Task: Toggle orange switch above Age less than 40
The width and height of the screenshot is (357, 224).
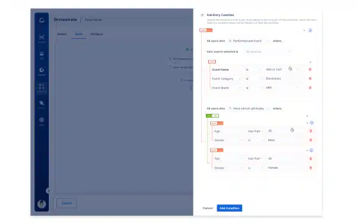Action: pyautogui.click(x=217, y=150)
